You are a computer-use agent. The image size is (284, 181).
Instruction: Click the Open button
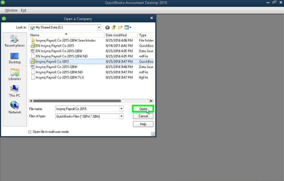[143, 109]
